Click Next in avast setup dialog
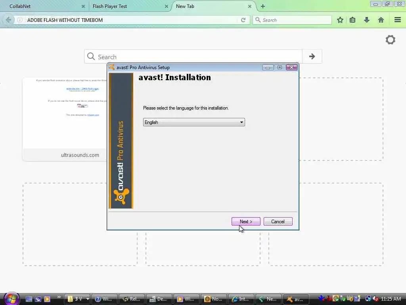The image size is (406, 305). coord(246,222)
